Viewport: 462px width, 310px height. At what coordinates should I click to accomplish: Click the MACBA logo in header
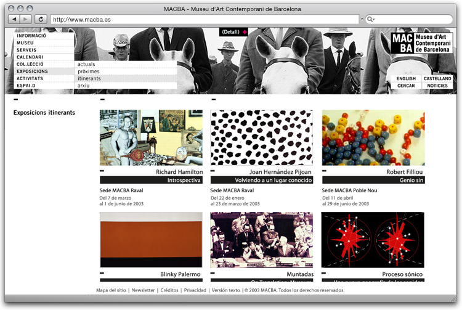422,43
